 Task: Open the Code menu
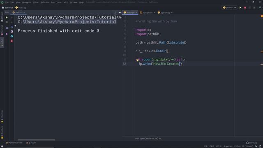coord(36,2)
